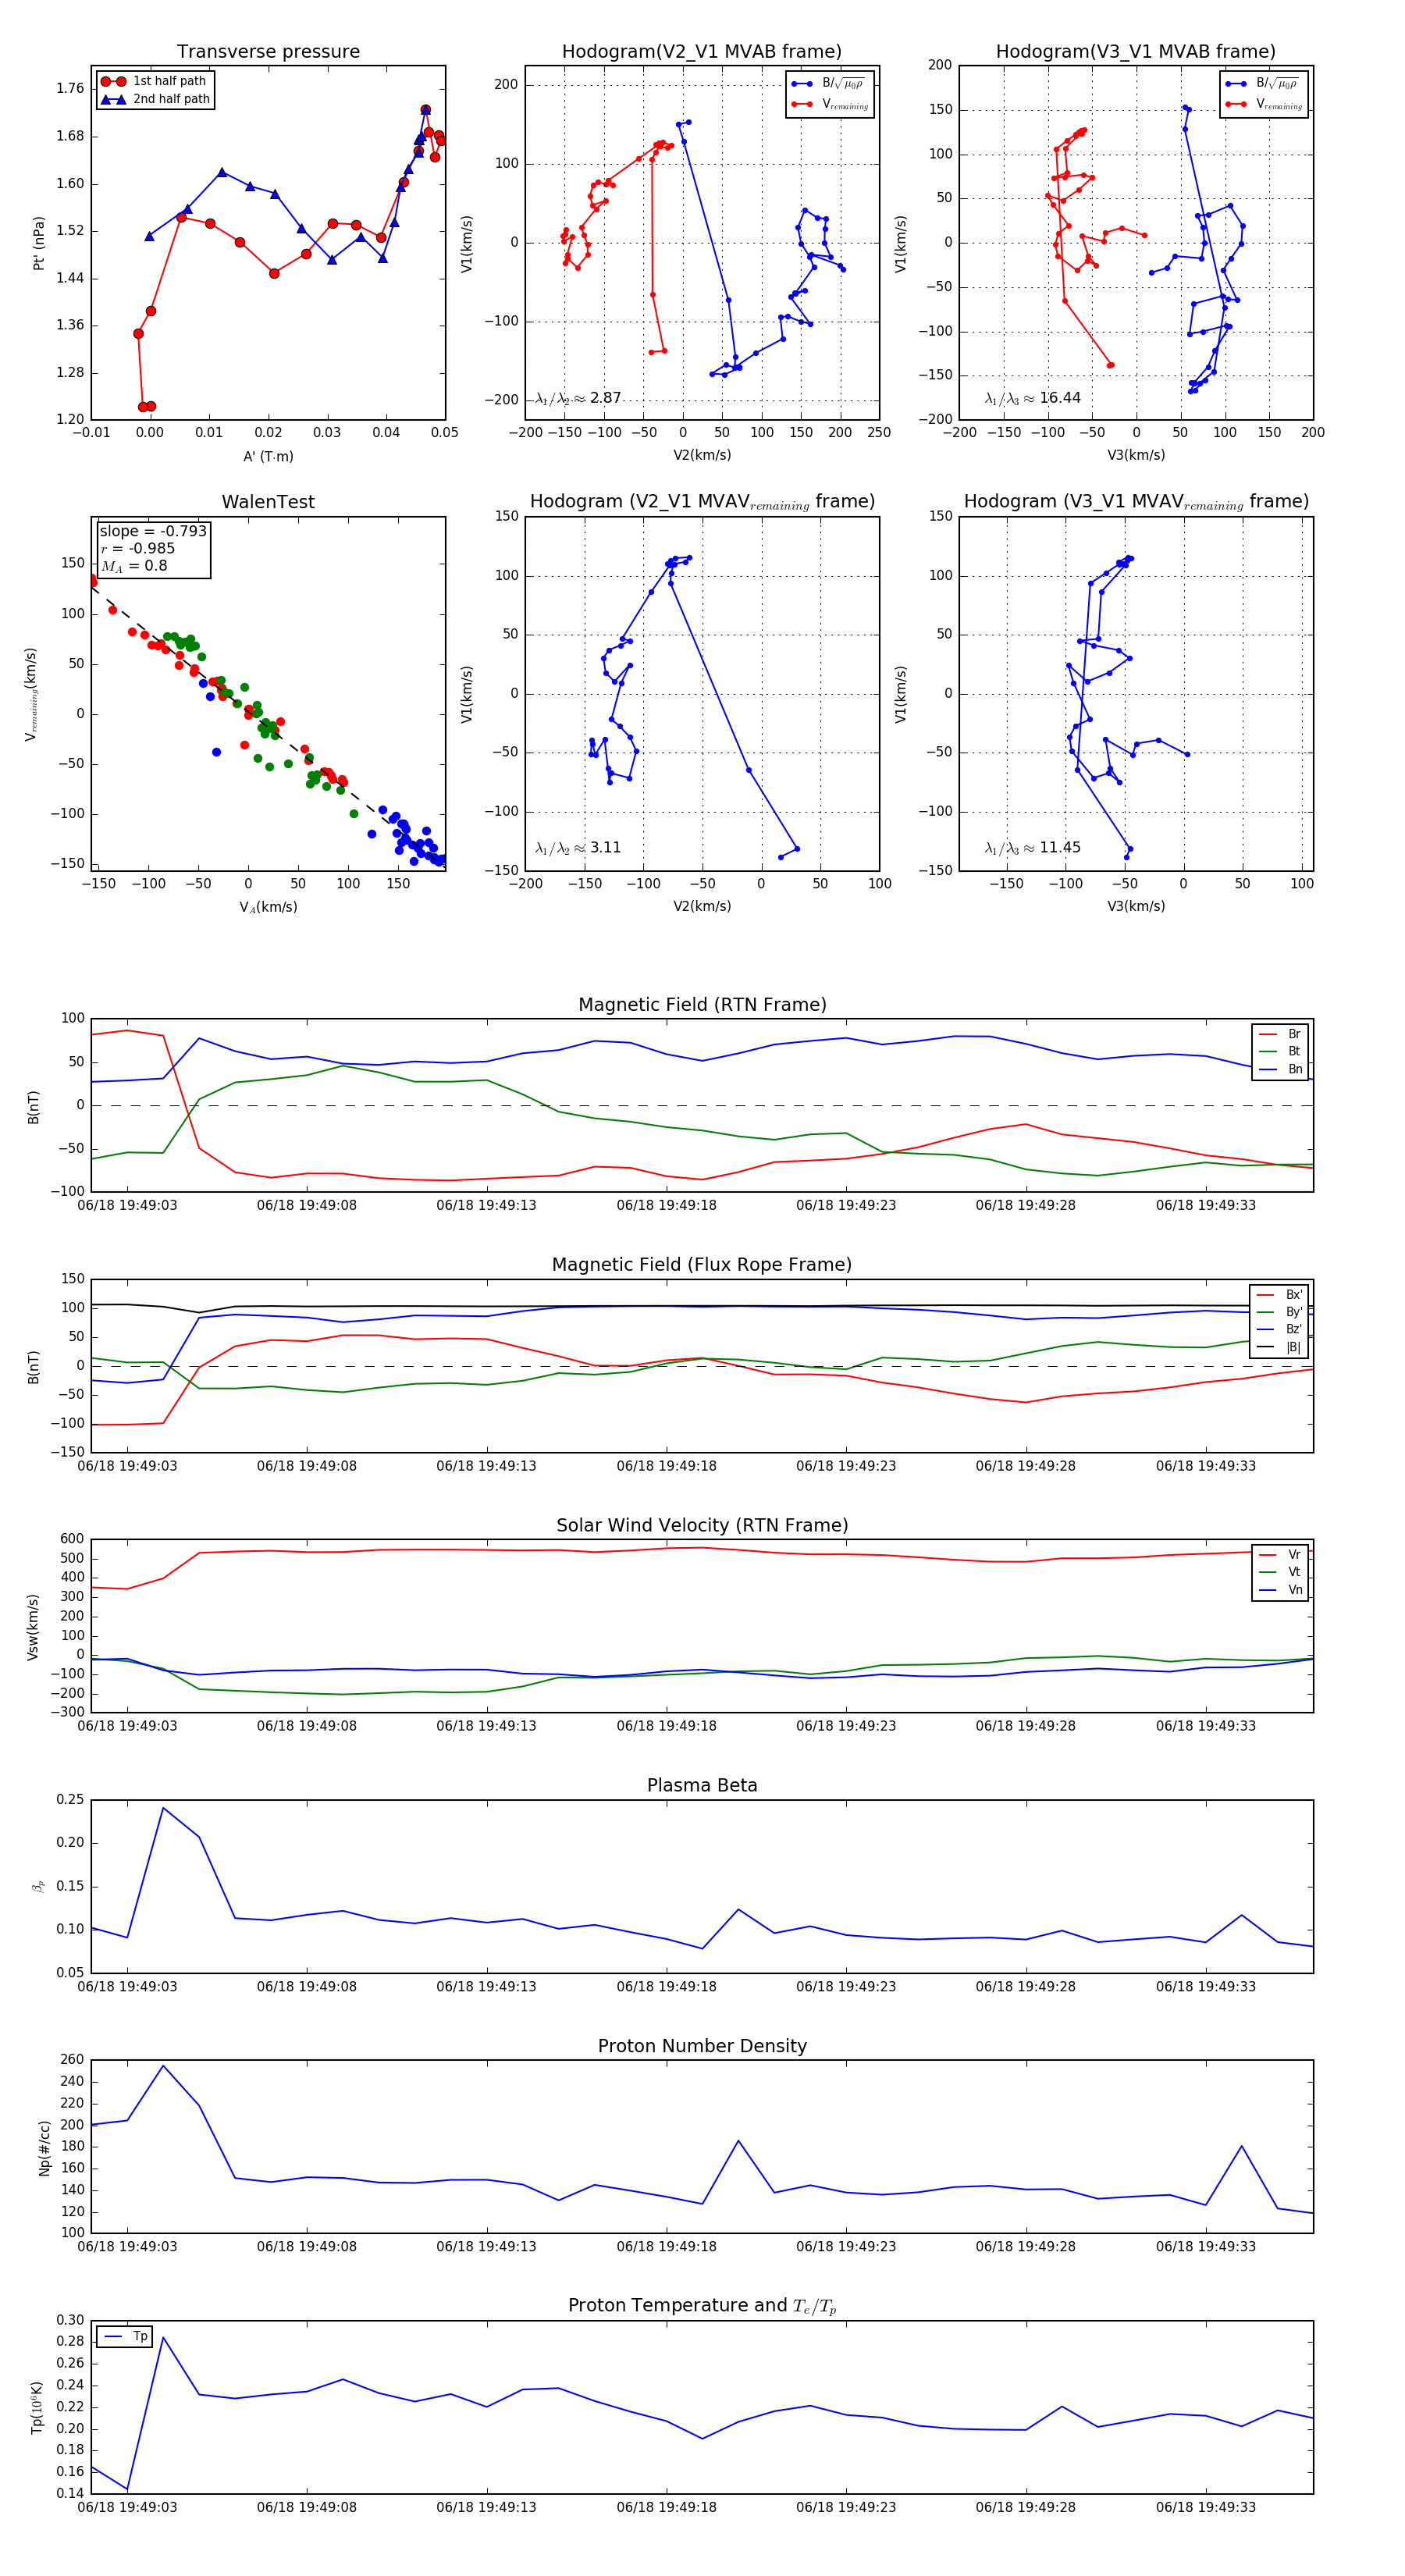
Task: Click the proton temperature peak near 0.28
Action: (x=163, y=2337)
